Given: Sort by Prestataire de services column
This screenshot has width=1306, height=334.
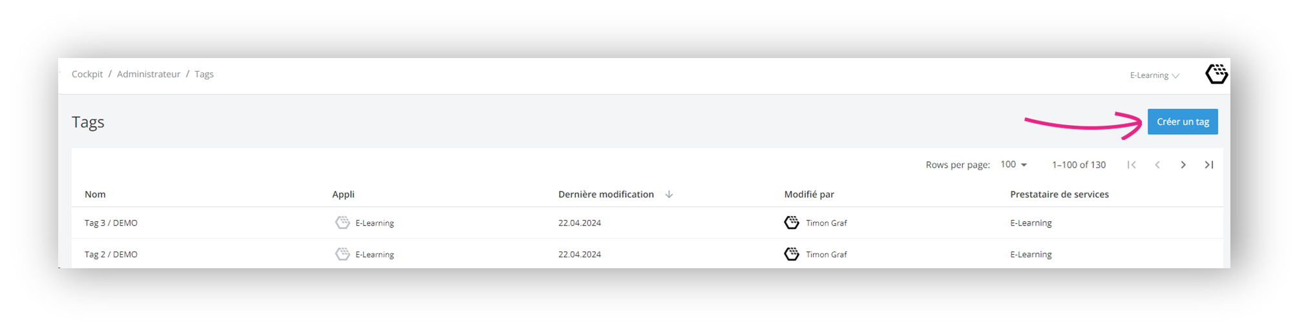Looking at the screenshot, I should (1059, 194).
